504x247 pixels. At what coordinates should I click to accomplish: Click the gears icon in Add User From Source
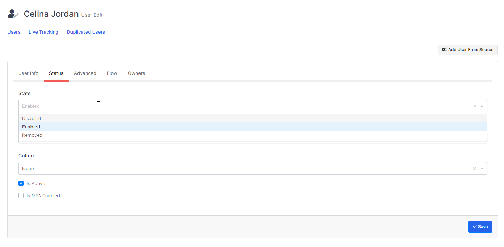(444, 50)
